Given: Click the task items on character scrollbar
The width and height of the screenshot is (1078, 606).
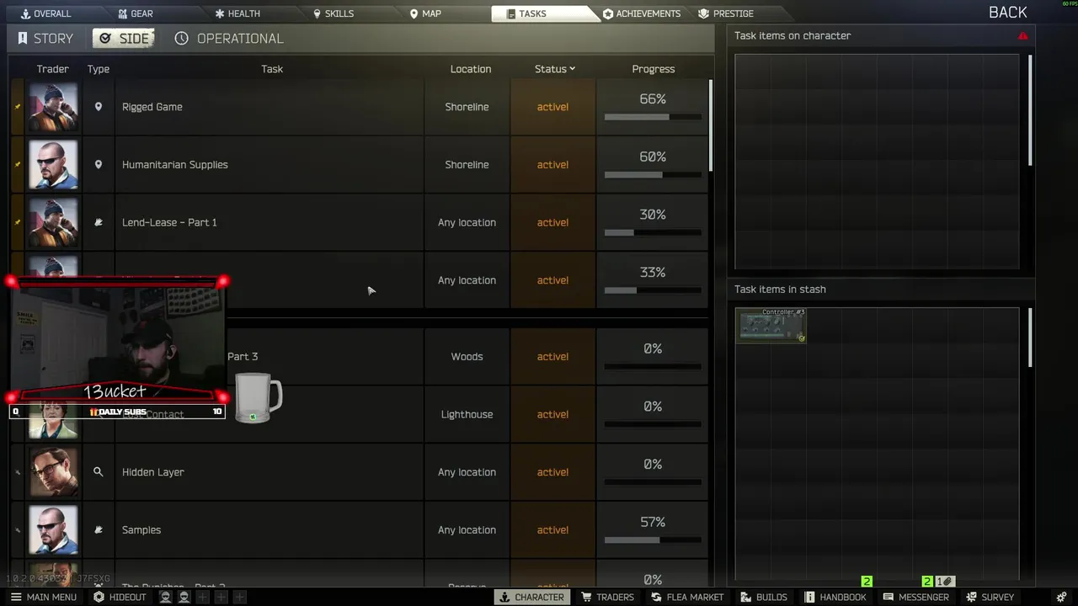Looking at the screenshot, I should click(1030, 109).
